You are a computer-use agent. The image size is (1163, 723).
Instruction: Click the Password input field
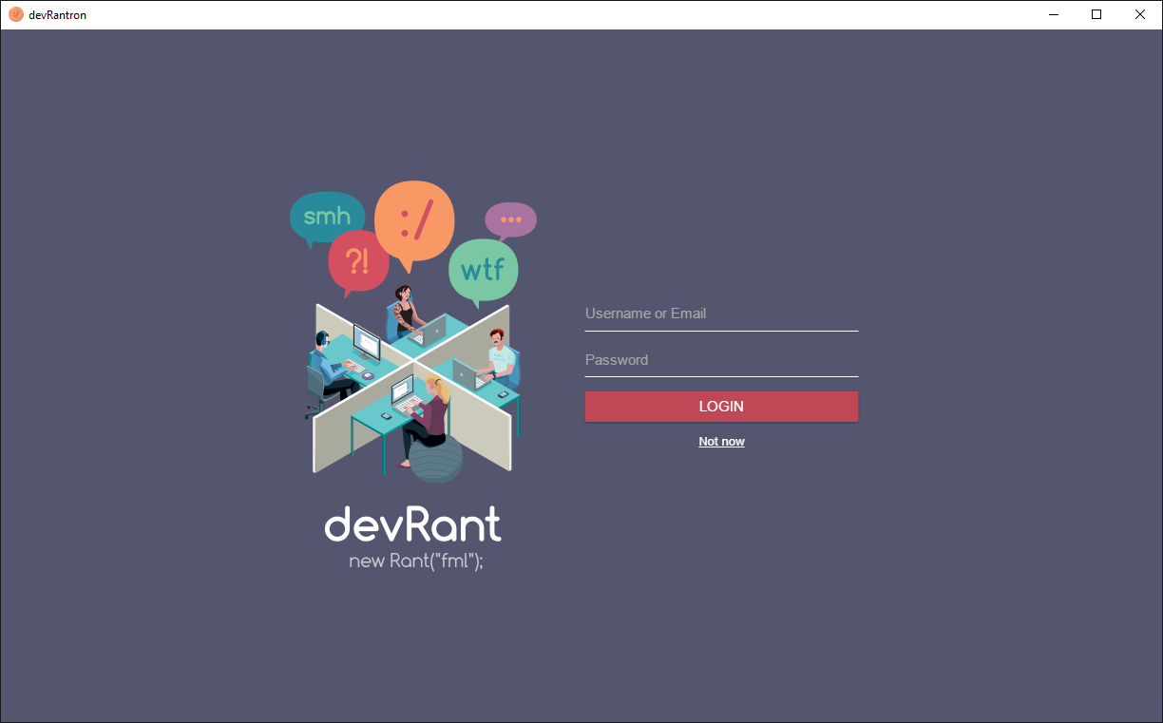coord(721,360)
